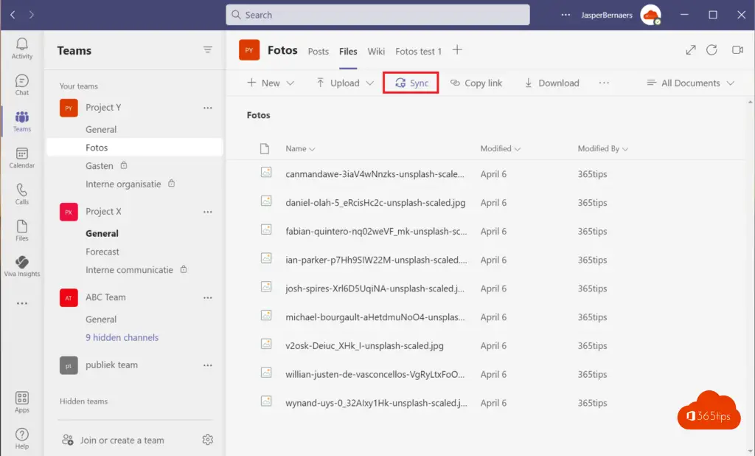Open the All Documents view dropdown
Viewport: 755px width, 456px height.
click(x=691, y=83)
